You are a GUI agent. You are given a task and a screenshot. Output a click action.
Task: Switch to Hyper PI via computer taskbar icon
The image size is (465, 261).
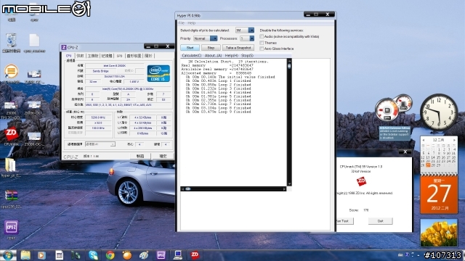[x=178, y=255]
